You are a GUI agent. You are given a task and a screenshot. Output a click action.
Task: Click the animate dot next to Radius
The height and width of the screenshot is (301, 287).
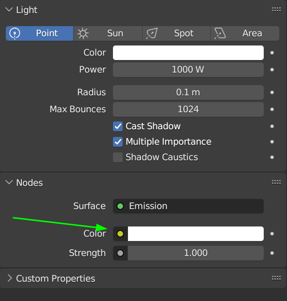(x=272, y=92)
